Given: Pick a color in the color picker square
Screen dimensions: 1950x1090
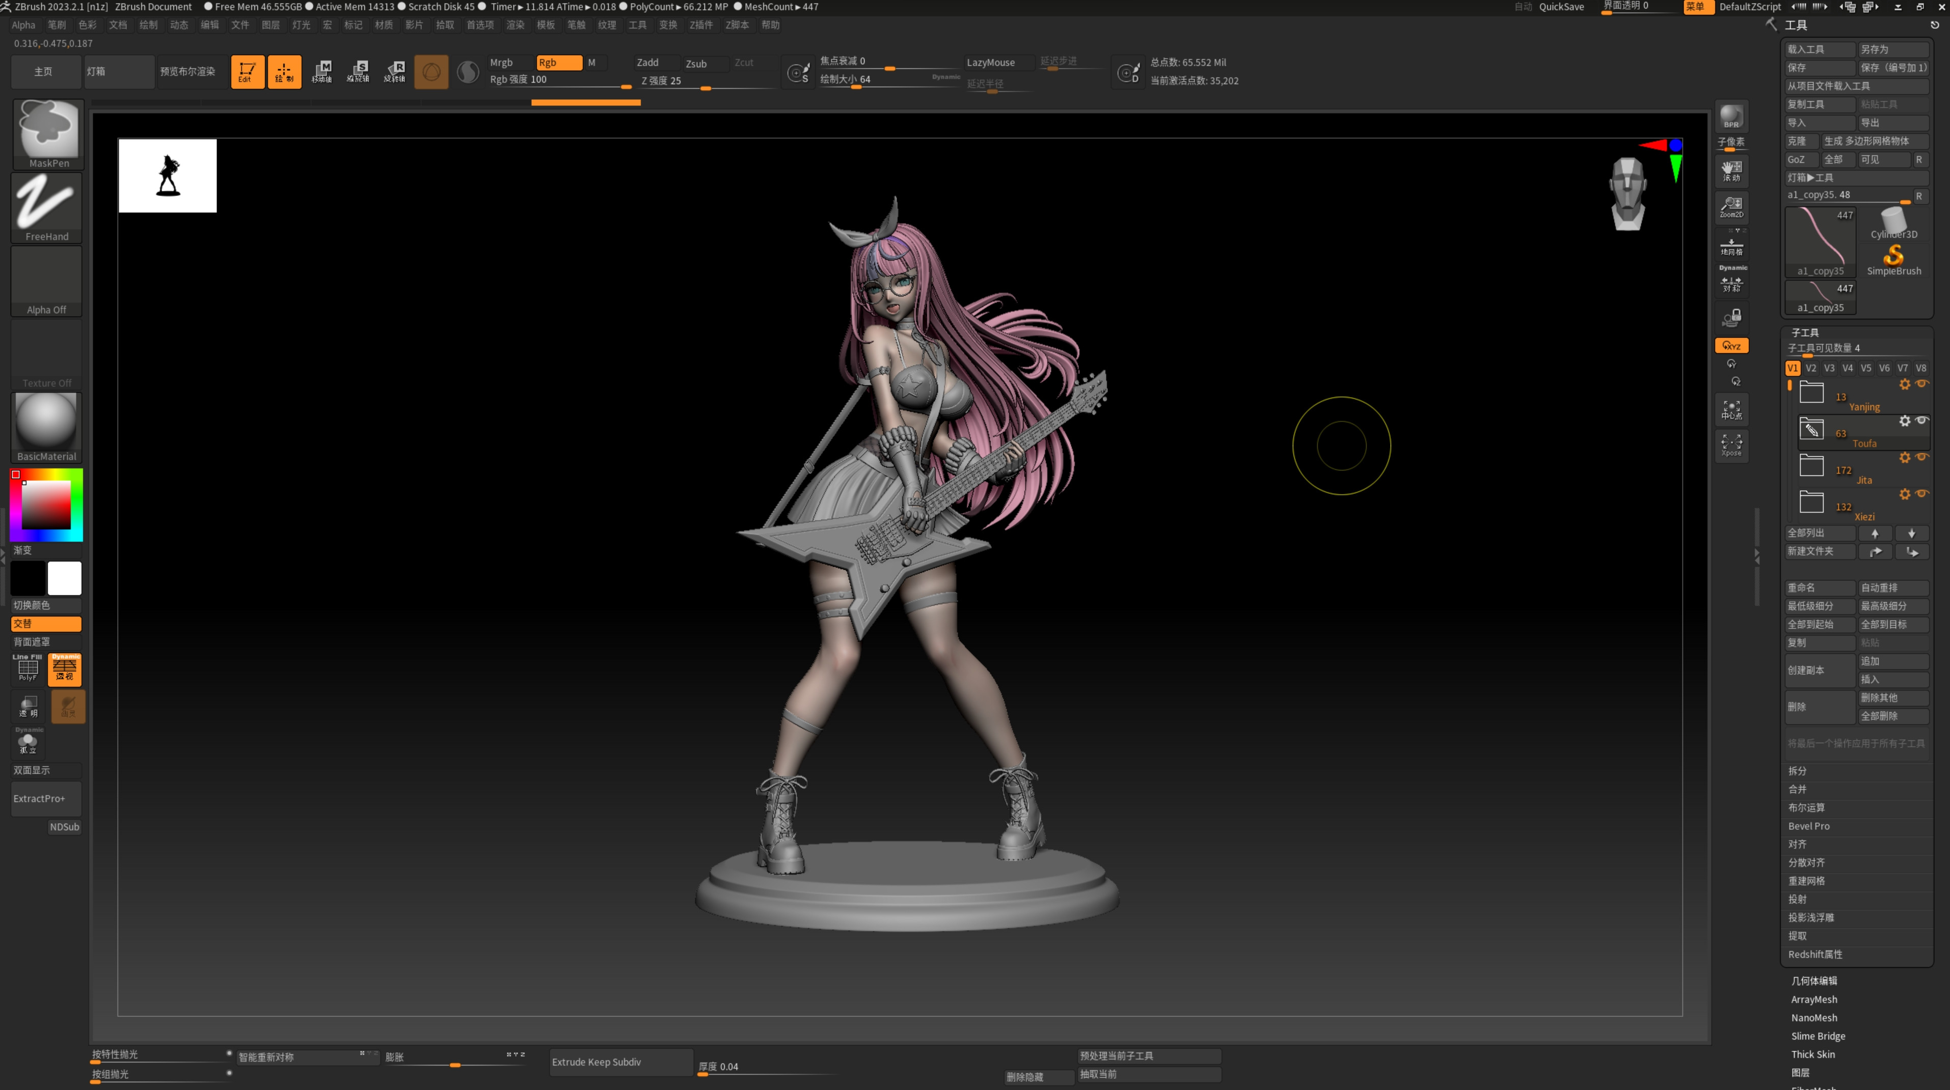Looking at the screenshot, I should tap(45, 505).
